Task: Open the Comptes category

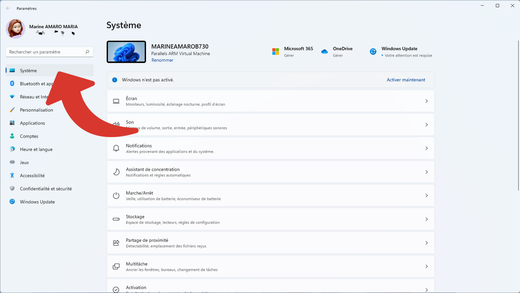Action: 49,136
